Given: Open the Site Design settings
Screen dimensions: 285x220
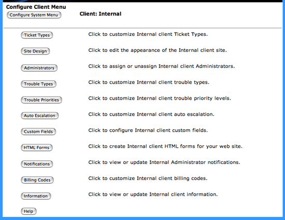Looking at the screenshot, I should point(35,51).
